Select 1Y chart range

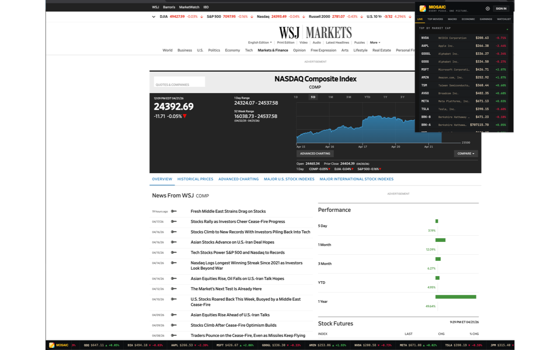(385, 97)
